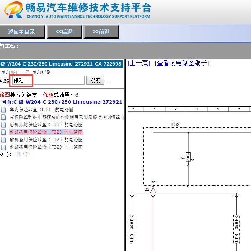
Task: Click the U118 35.0 BK wire label
Action: (237, 229)
